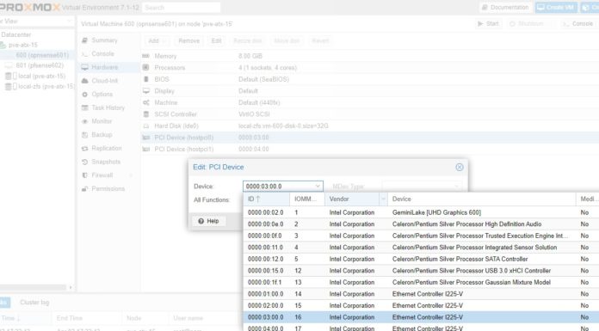Screen dimensions: 599x331
Task: Open the Firewall section
Action: [x=102, y=175]
